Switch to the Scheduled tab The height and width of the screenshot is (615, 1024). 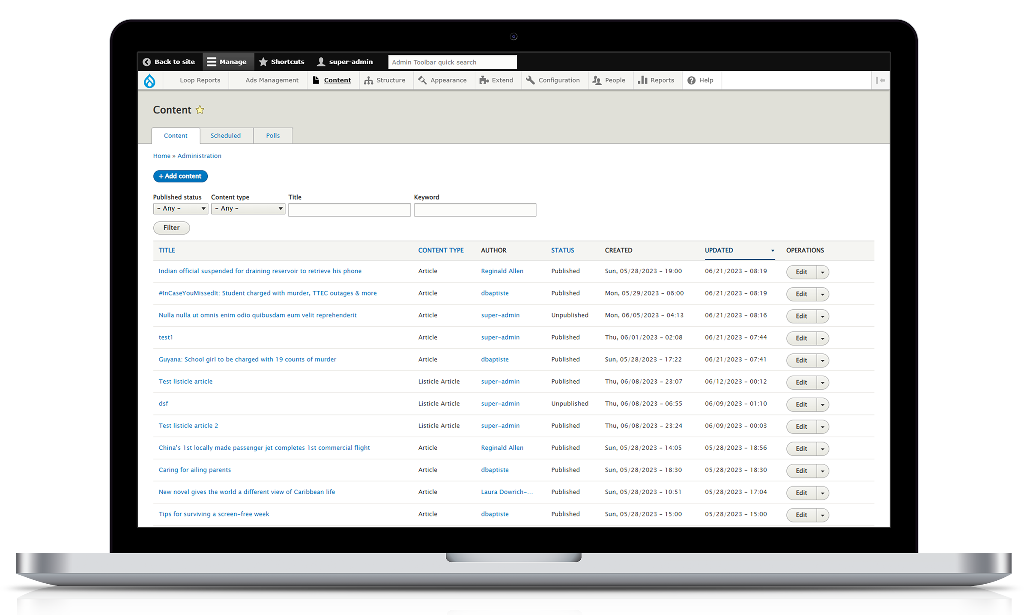click(x=226, y=136)
